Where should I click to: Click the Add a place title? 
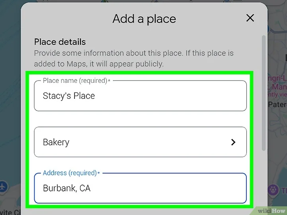144,19
